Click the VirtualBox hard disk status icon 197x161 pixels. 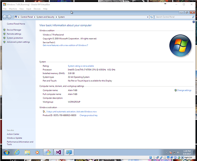click(x=151, y=157)
